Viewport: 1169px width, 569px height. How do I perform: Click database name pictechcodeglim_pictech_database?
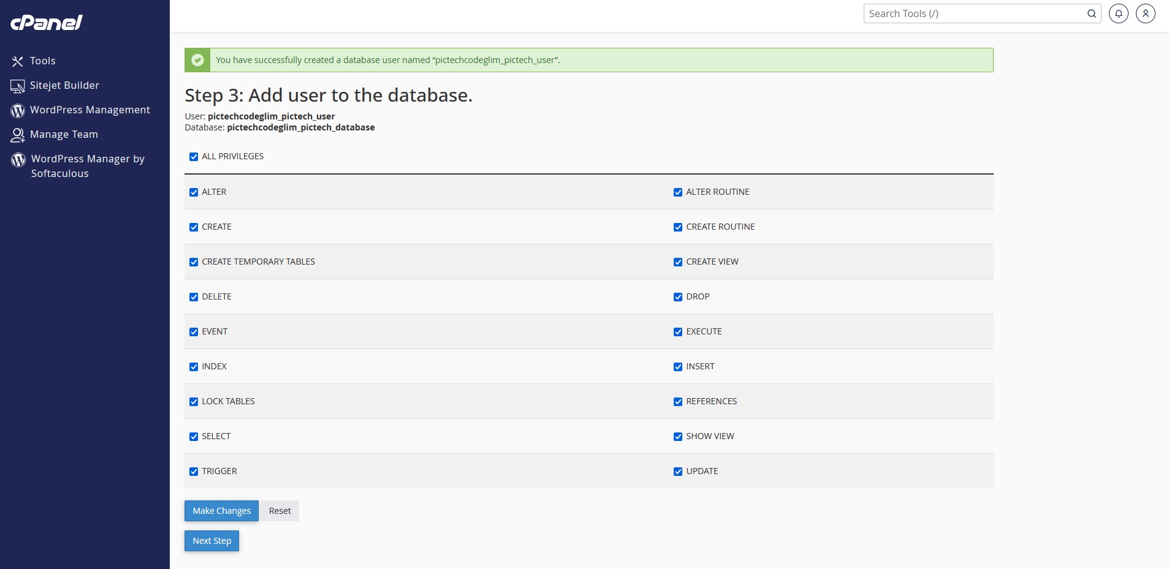tap(301, 127)
